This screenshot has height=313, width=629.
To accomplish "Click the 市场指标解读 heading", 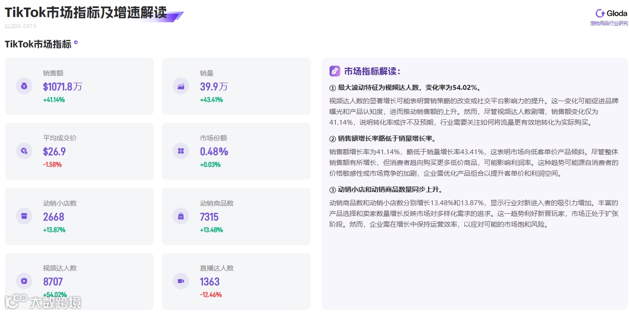I will (x=373, y=71).
